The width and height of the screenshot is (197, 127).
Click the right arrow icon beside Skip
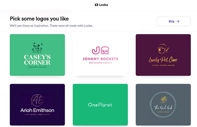[178, 21]
